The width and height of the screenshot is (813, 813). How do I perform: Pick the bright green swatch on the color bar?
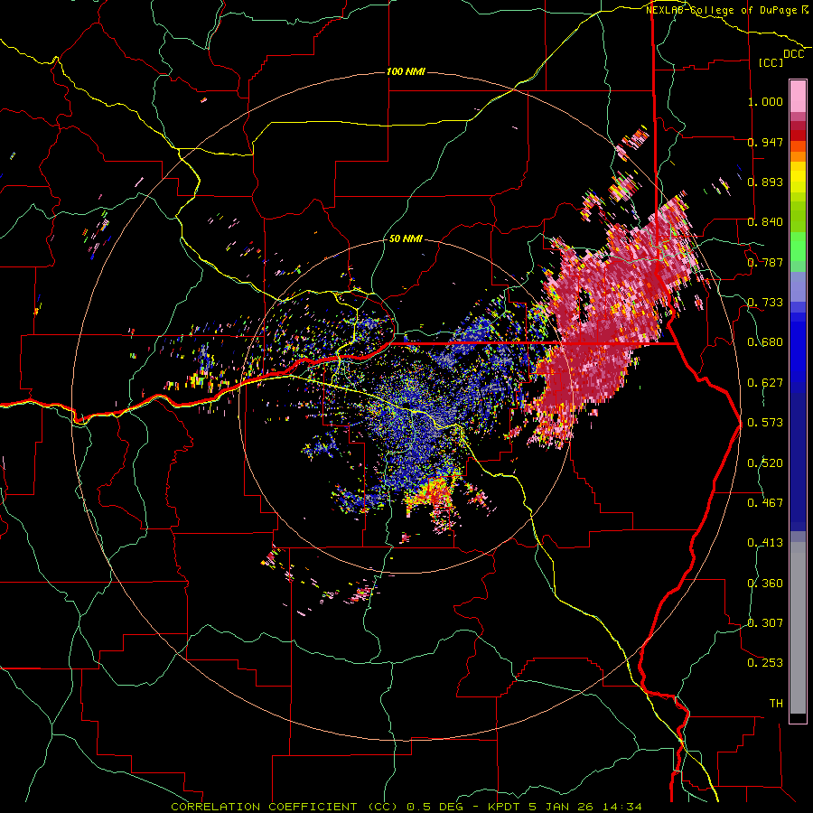798,247
